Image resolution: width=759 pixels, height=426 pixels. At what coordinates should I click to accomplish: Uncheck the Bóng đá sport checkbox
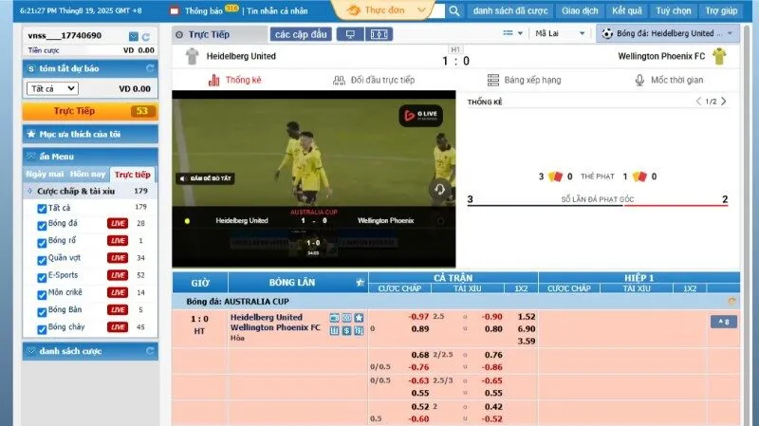tap(41, 223)
